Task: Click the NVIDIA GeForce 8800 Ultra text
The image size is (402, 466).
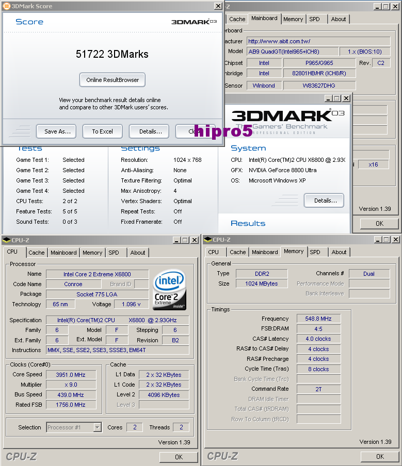Action: point(283,170)
